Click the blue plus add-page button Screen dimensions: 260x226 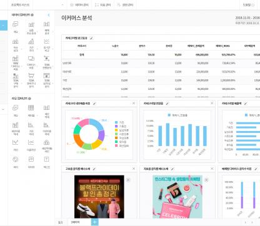[95, 222]
